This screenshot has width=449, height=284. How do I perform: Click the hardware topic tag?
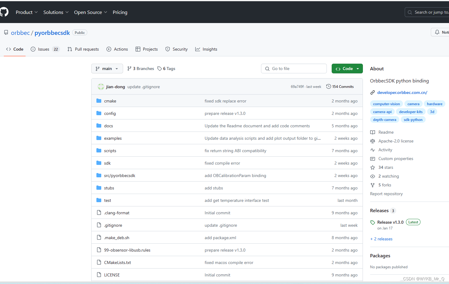click(x=434, y=104)
